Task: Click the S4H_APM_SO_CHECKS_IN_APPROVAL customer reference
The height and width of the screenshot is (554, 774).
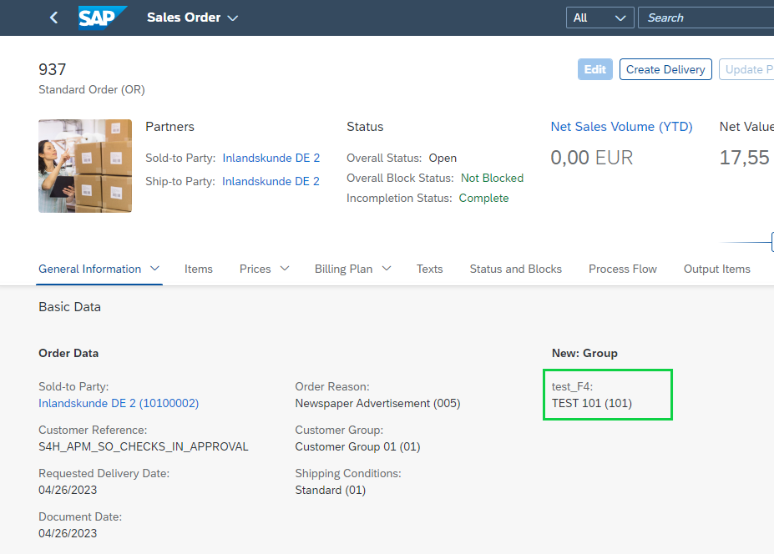Action: [144, 446]
